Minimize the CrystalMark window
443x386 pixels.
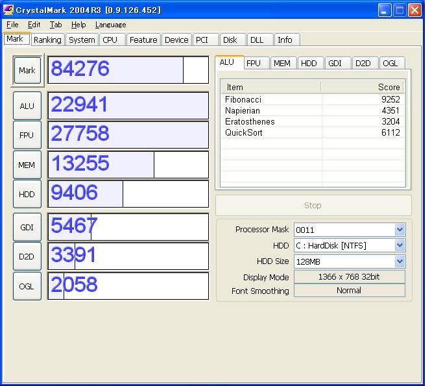(384, 10)
